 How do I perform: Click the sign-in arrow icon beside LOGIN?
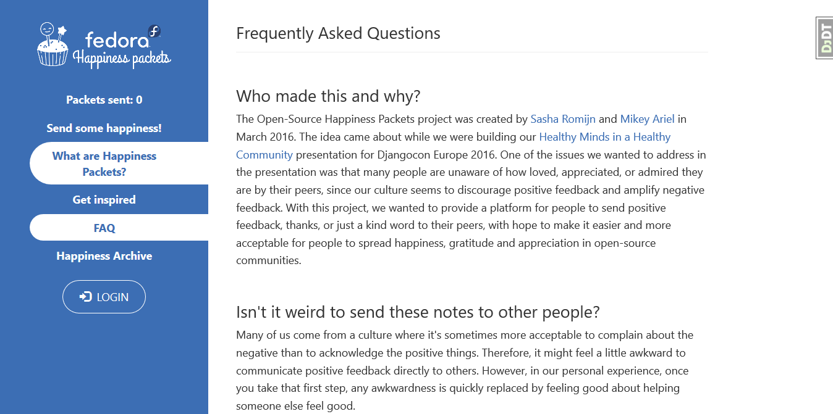85,297
